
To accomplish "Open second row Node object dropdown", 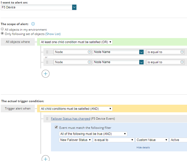I will 72,62.
